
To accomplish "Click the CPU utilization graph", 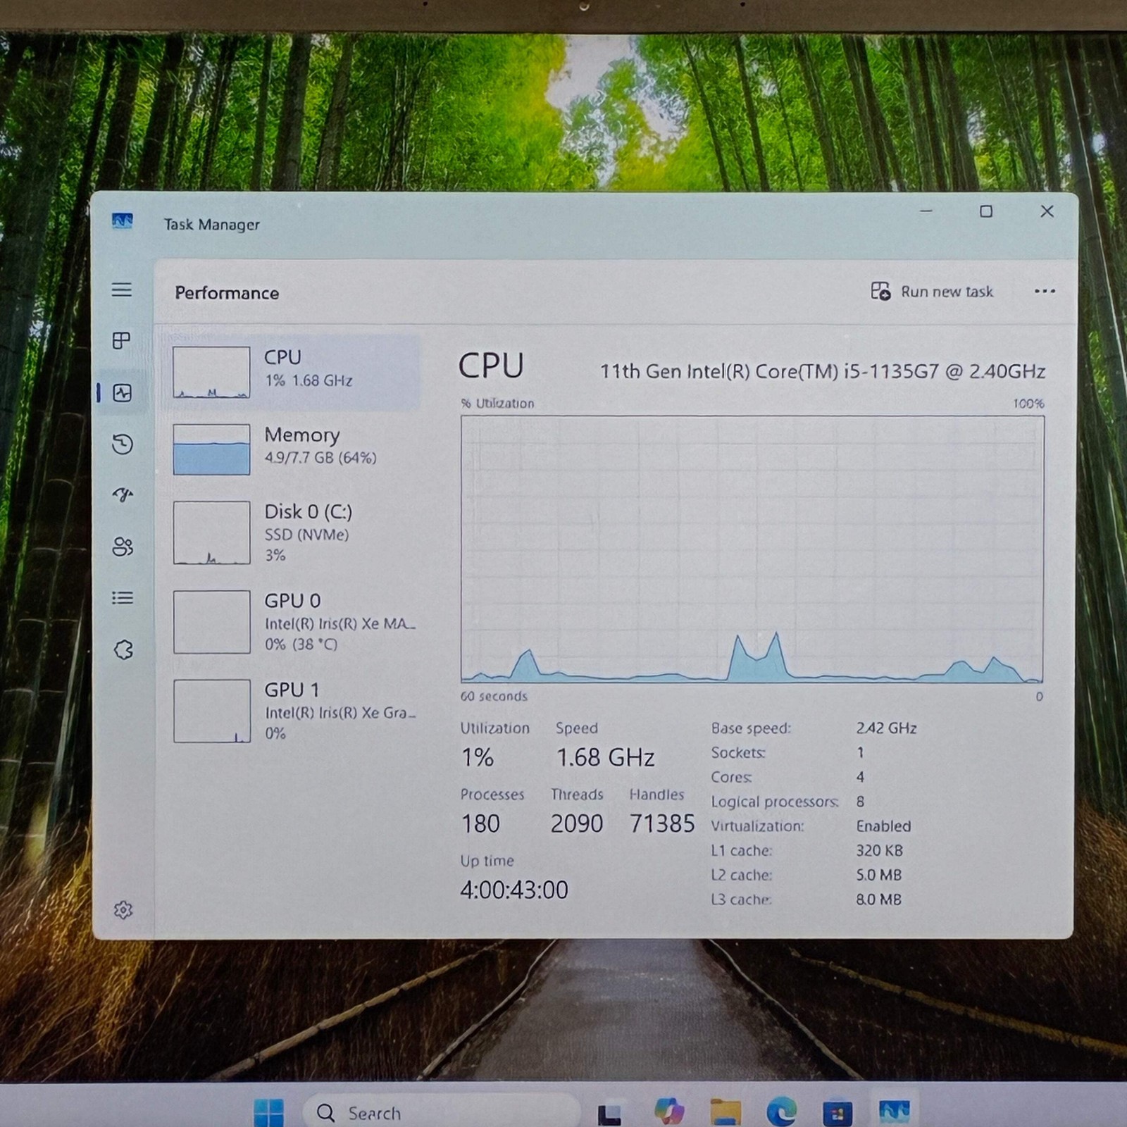I will coord(752,549).
